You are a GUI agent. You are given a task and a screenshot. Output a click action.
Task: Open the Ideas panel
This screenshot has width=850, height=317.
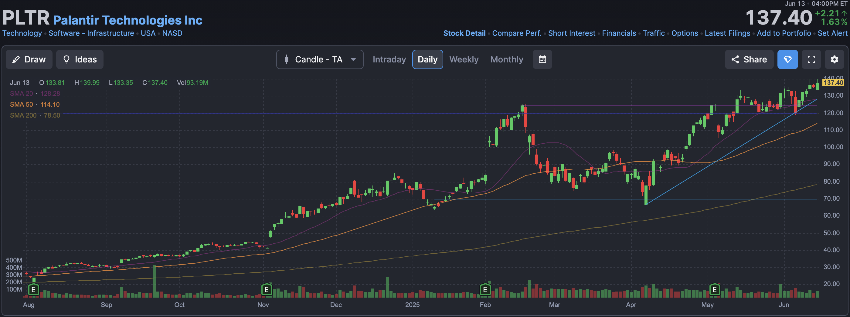coord(80,59)
